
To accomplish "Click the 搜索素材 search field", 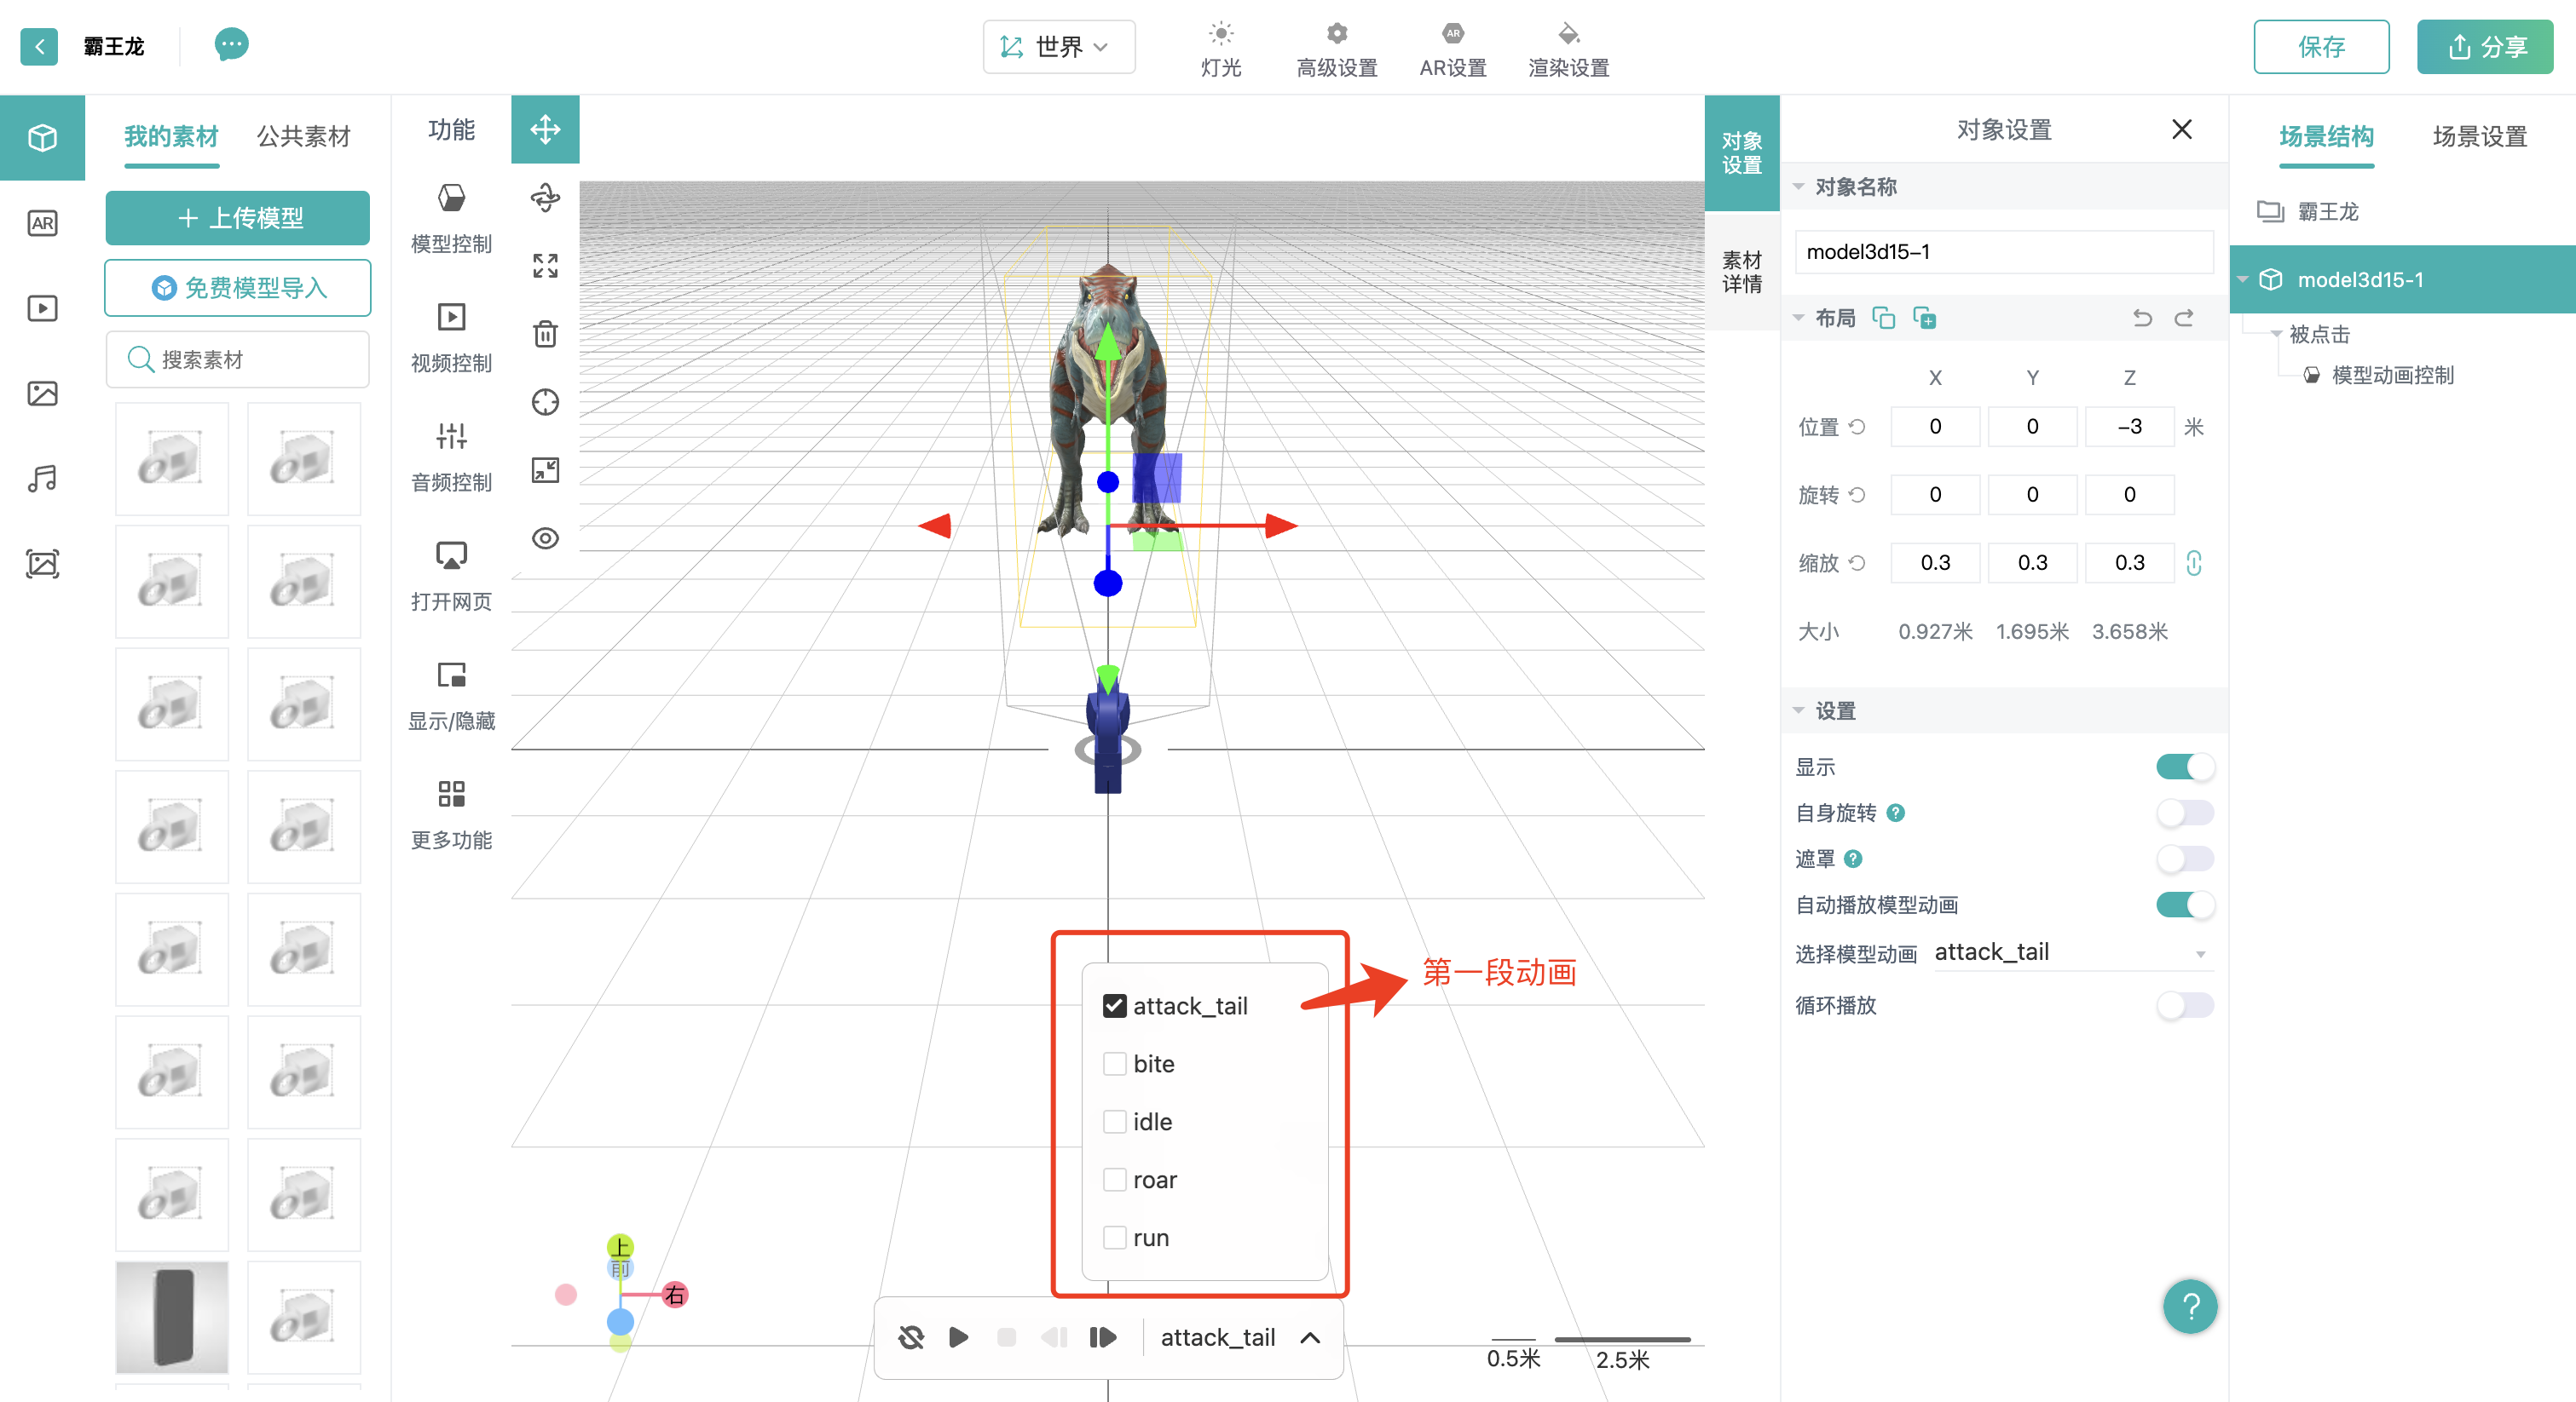I will 238,359.
